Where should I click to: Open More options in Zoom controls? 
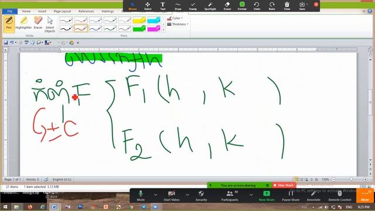coord(365,196)
